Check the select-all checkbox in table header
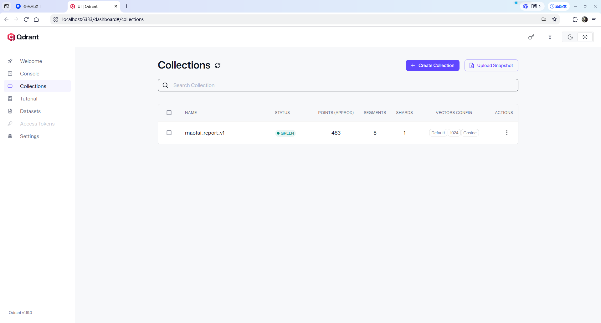This screenshot has height=323, width=601. pos(169,113)
